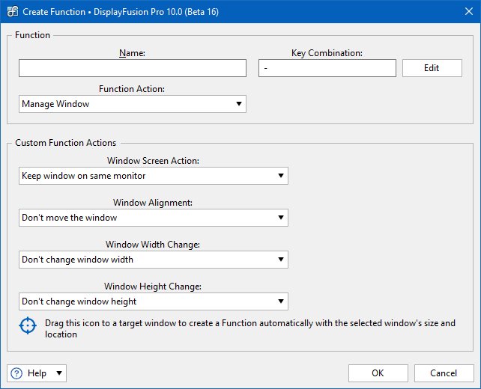Click the Cancel button

[x=444, y=373]
